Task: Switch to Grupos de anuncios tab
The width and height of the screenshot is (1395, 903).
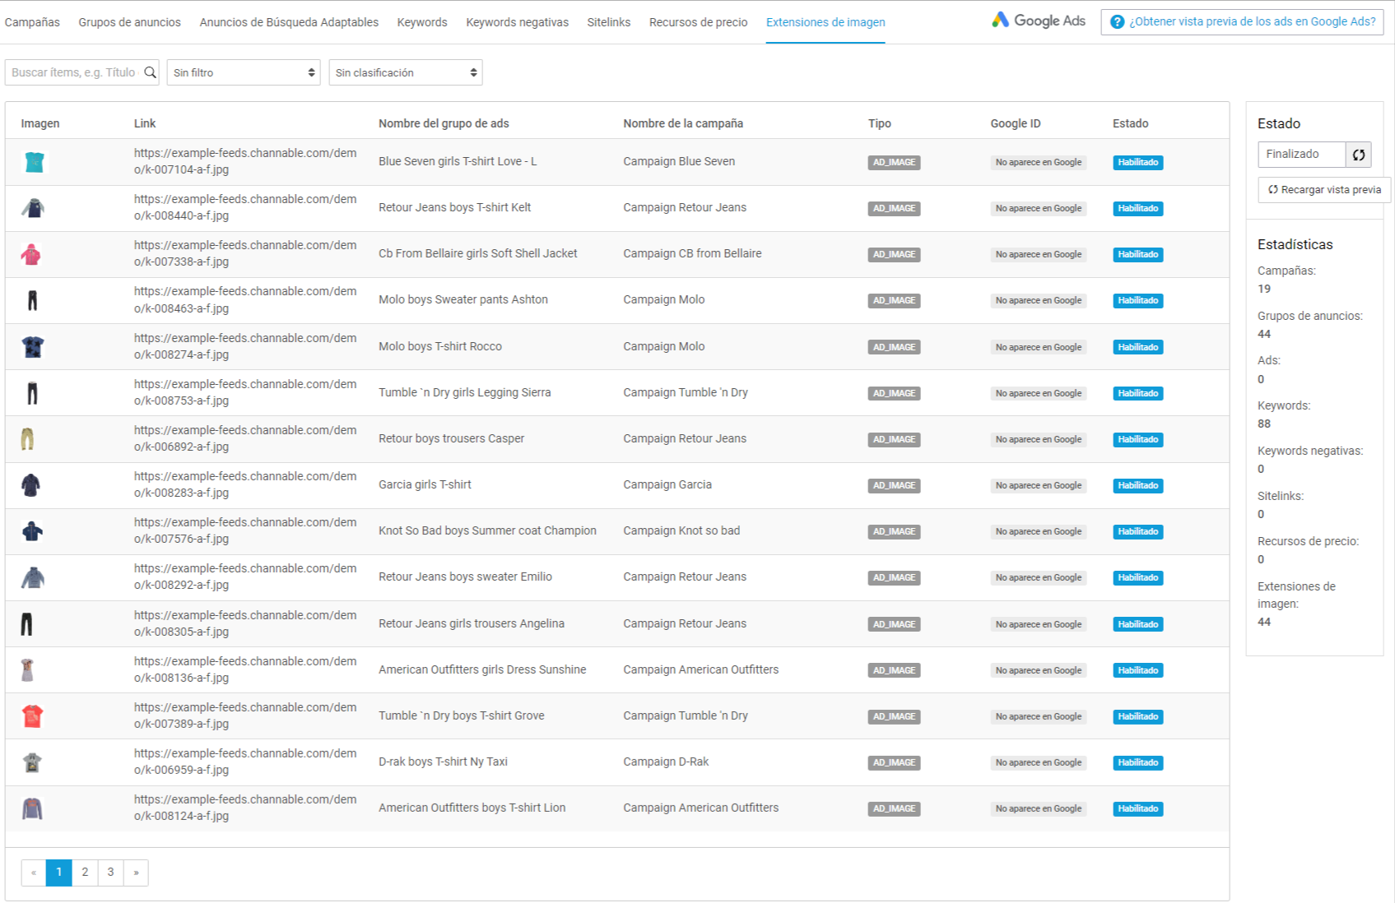Action: tap(129, 22)
